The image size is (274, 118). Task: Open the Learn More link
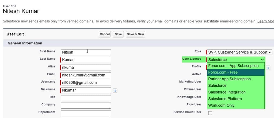coord(266,21)
